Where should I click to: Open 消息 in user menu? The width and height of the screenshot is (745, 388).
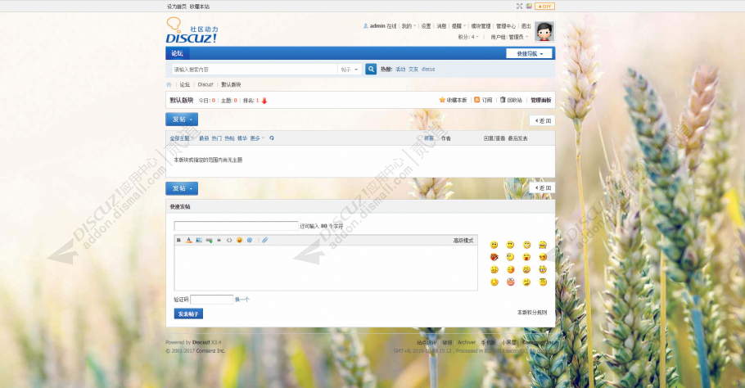click(441, 26)
